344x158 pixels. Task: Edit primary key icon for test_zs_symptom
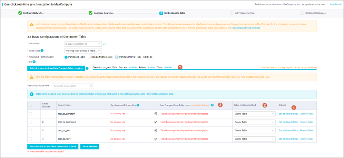pyautogui.click(x=156, y=114)
